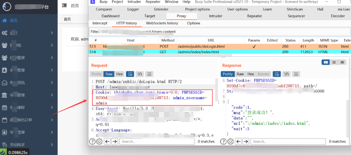Expand the 报名订单 sidebar submenu chevron
This screenshot has height=155, width=351.
(52, 120)
